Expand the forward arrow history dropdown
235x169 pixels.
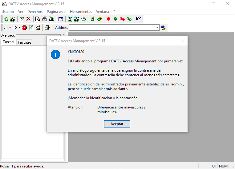tap(19, 28)
